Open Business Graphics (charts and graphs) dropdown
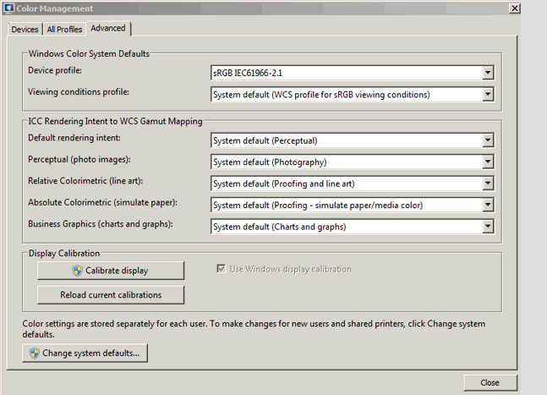Viewport: 547px width, 395px height. pos(488,226)
